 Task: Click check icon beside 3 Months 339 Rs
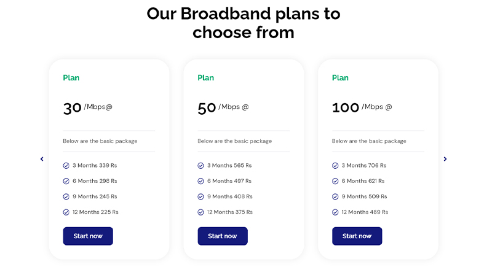point(66,166)
